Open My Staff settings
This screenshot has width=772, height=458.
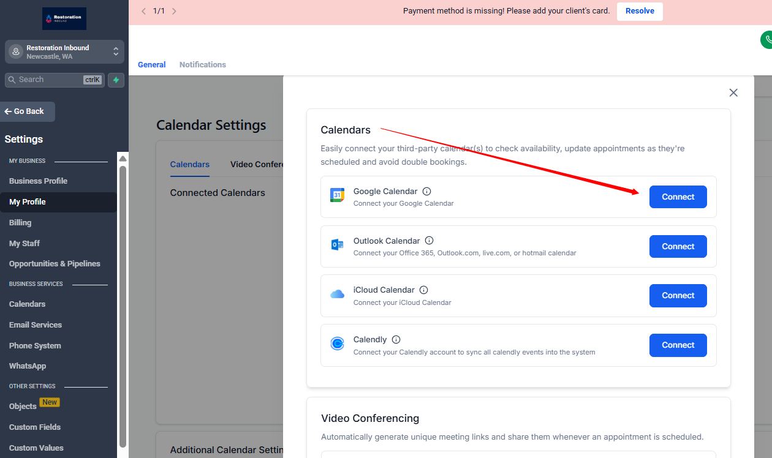(25, 244)
